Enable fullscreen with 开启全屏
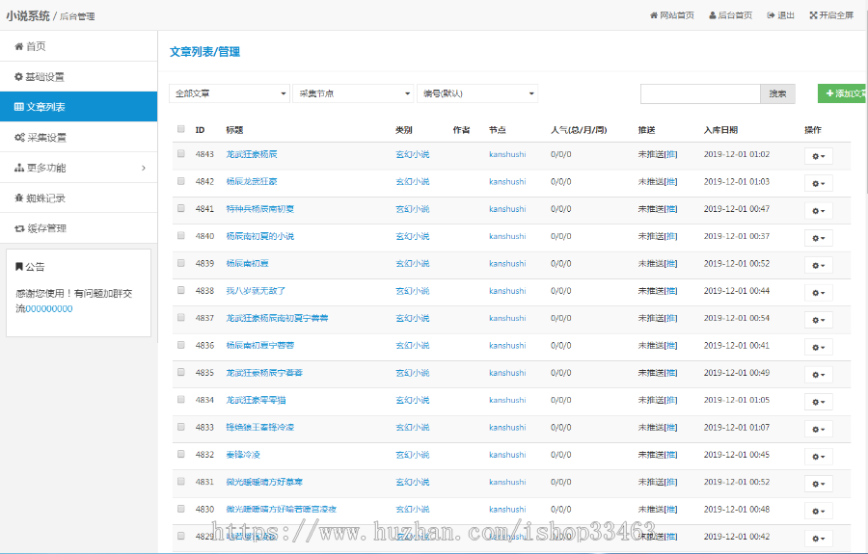The image size is (868, 554). tap(831, 15)
